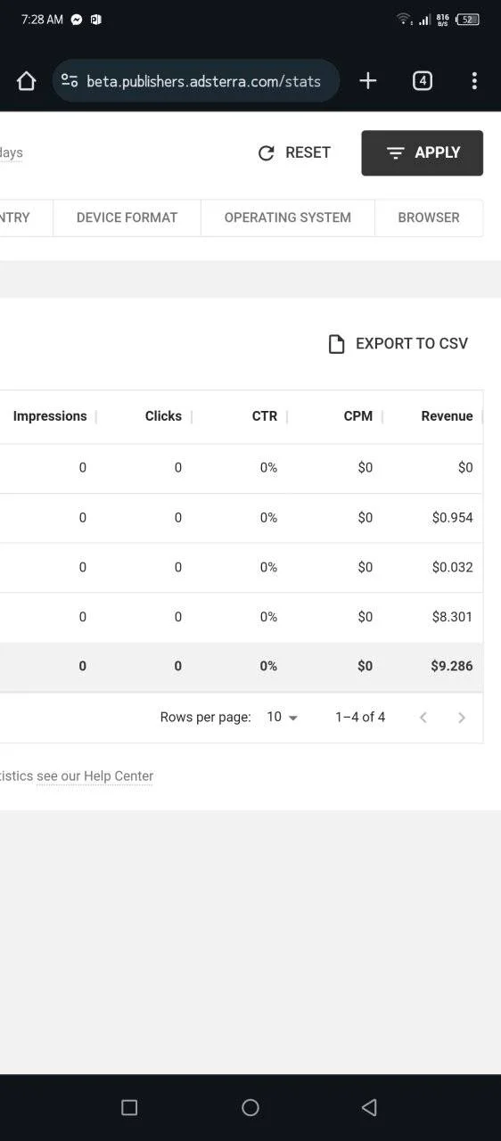Click the APPLY filters button
The height and width of the screenshot is (1141, 501).
point(423,152)
